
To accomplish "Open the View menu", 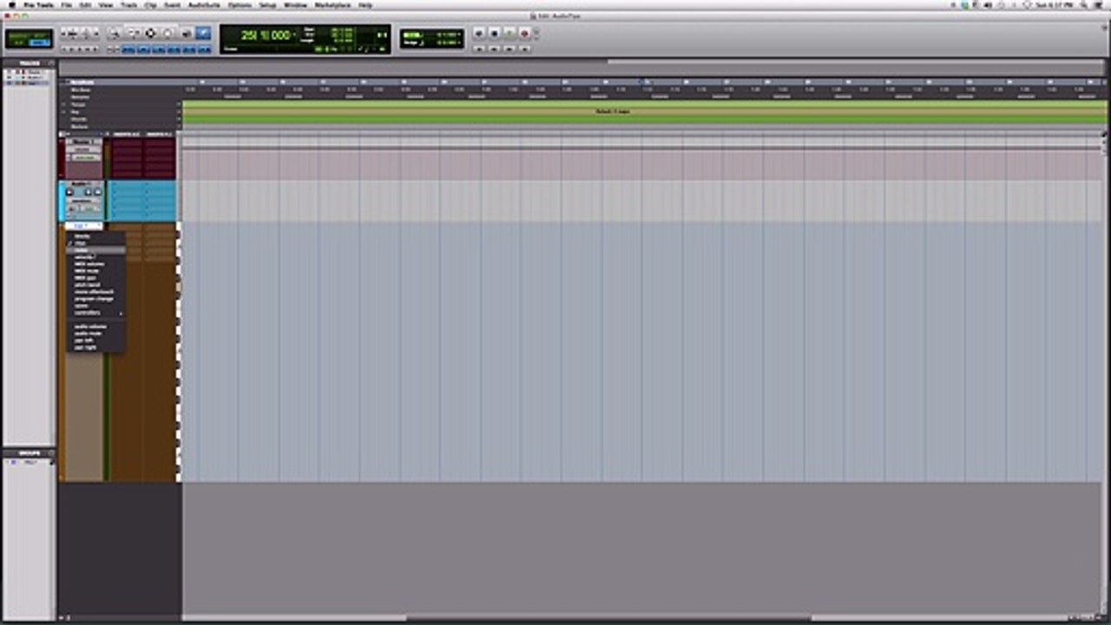I will [x=106, y=4].
